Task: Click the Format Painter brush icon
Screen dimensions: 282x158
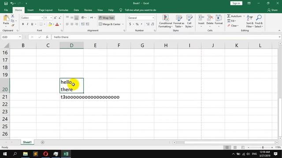Action: (x=13, y=25)
